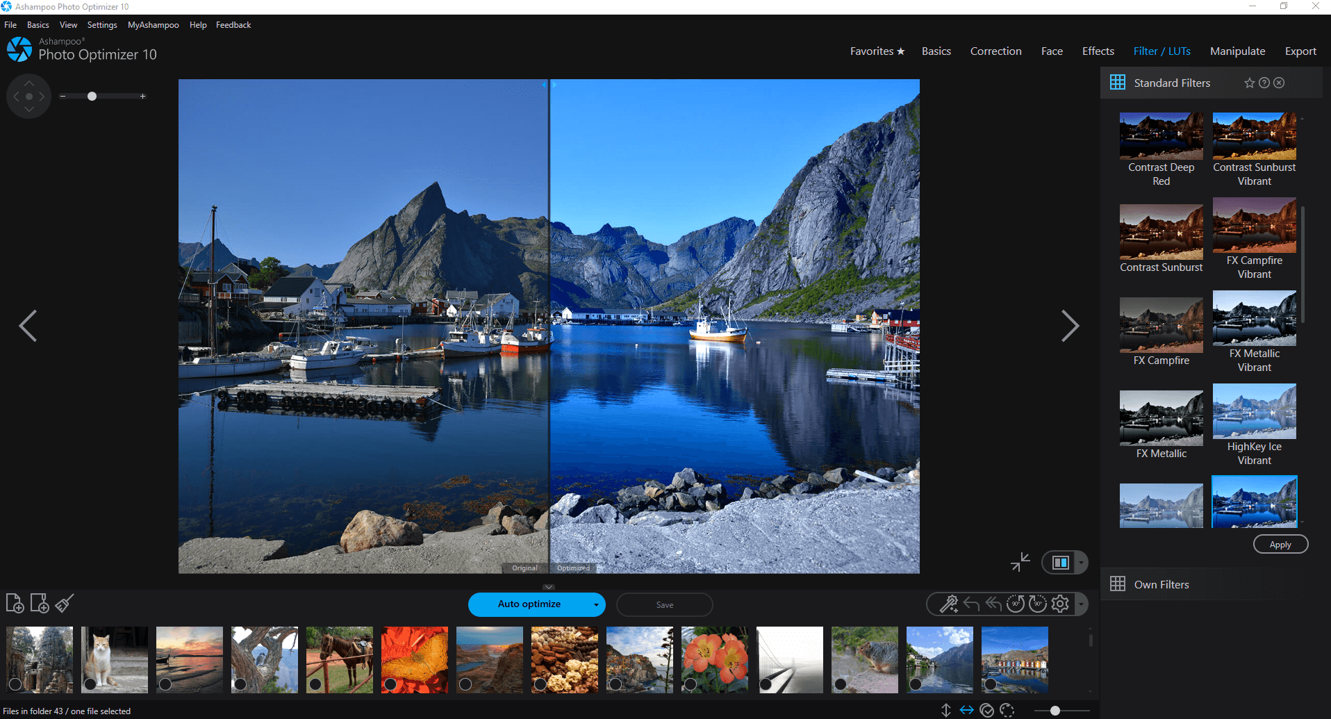This screenshot has height=719, width=1331.
Task: Toggle Standard Filters as favorite with star icon
Action: tap(1249, 83)
